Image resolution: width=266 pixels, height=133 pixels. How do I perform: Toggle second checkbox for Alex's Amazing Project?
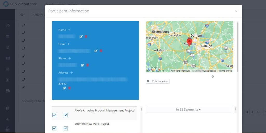click(66, 115)
